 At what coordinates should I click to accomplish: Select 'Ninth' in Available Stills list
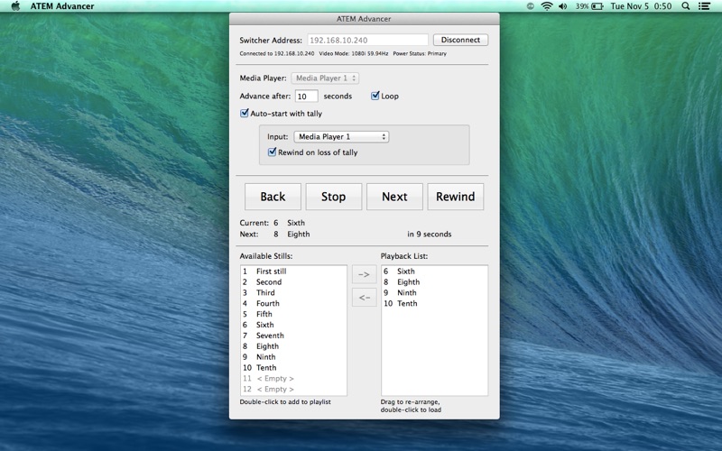pyautogui.click(x=293, y=356)
